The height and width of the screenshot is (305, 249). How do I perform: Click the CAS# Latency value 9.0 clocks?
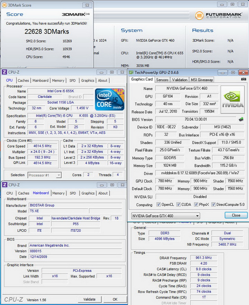pyautogui.click(x=203, y=269)
